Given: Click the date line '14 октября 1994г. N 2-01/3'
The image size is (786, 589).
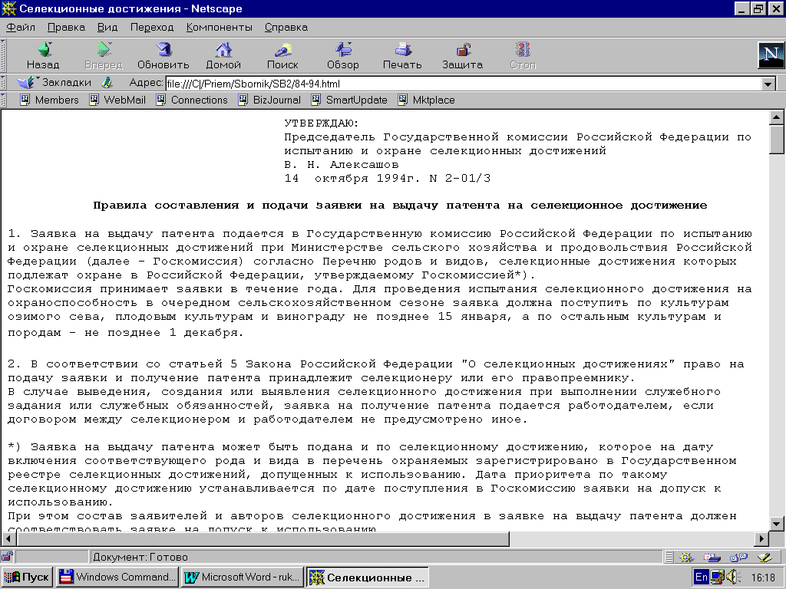Looking at the screenshot, I should (388, 178).
